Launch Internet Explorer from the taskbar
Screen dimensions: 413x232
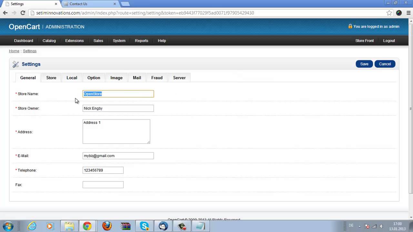point(32,226)
